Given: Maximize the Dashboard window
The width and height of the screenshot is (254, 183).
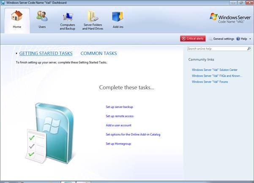Looking at the screenshot, I should pyautogui.click(x=241, y=3).
